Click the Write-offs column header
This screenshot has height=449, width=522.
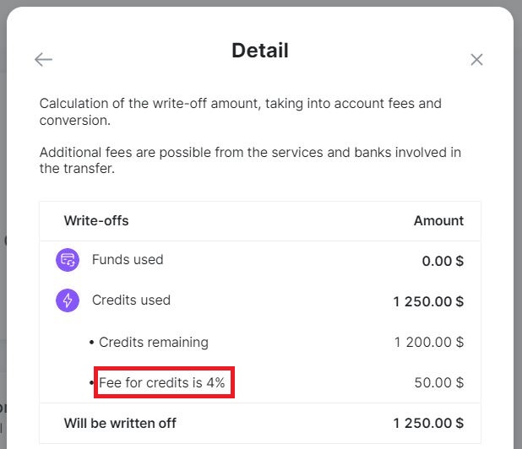(x=96, y=221)
